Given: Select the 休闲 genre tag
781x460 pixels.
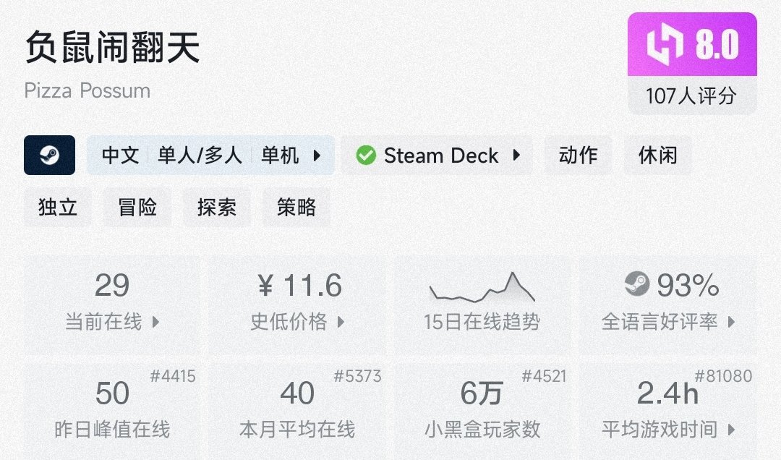Looking at the screenshot, I should 657,155.
